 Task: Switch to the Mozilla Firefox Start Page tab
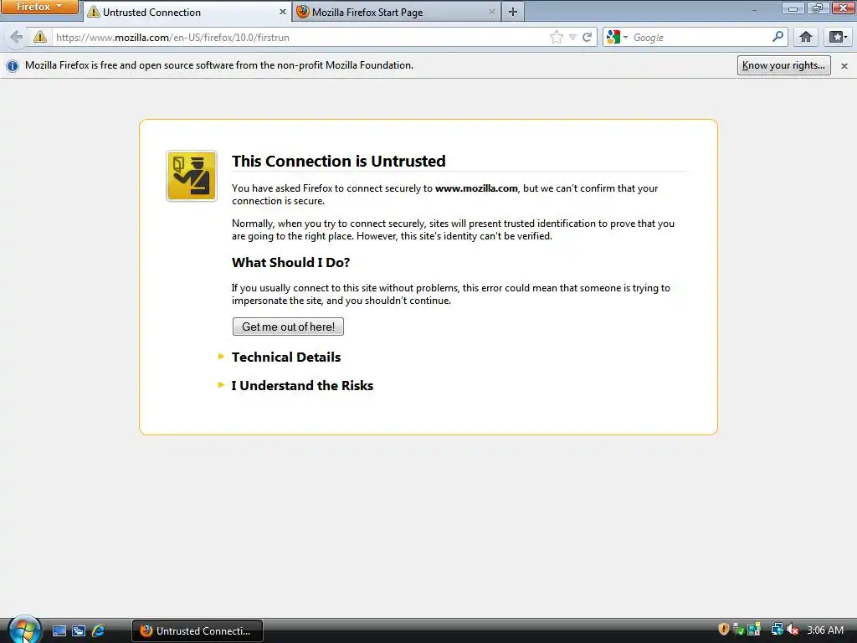(396, 12)
